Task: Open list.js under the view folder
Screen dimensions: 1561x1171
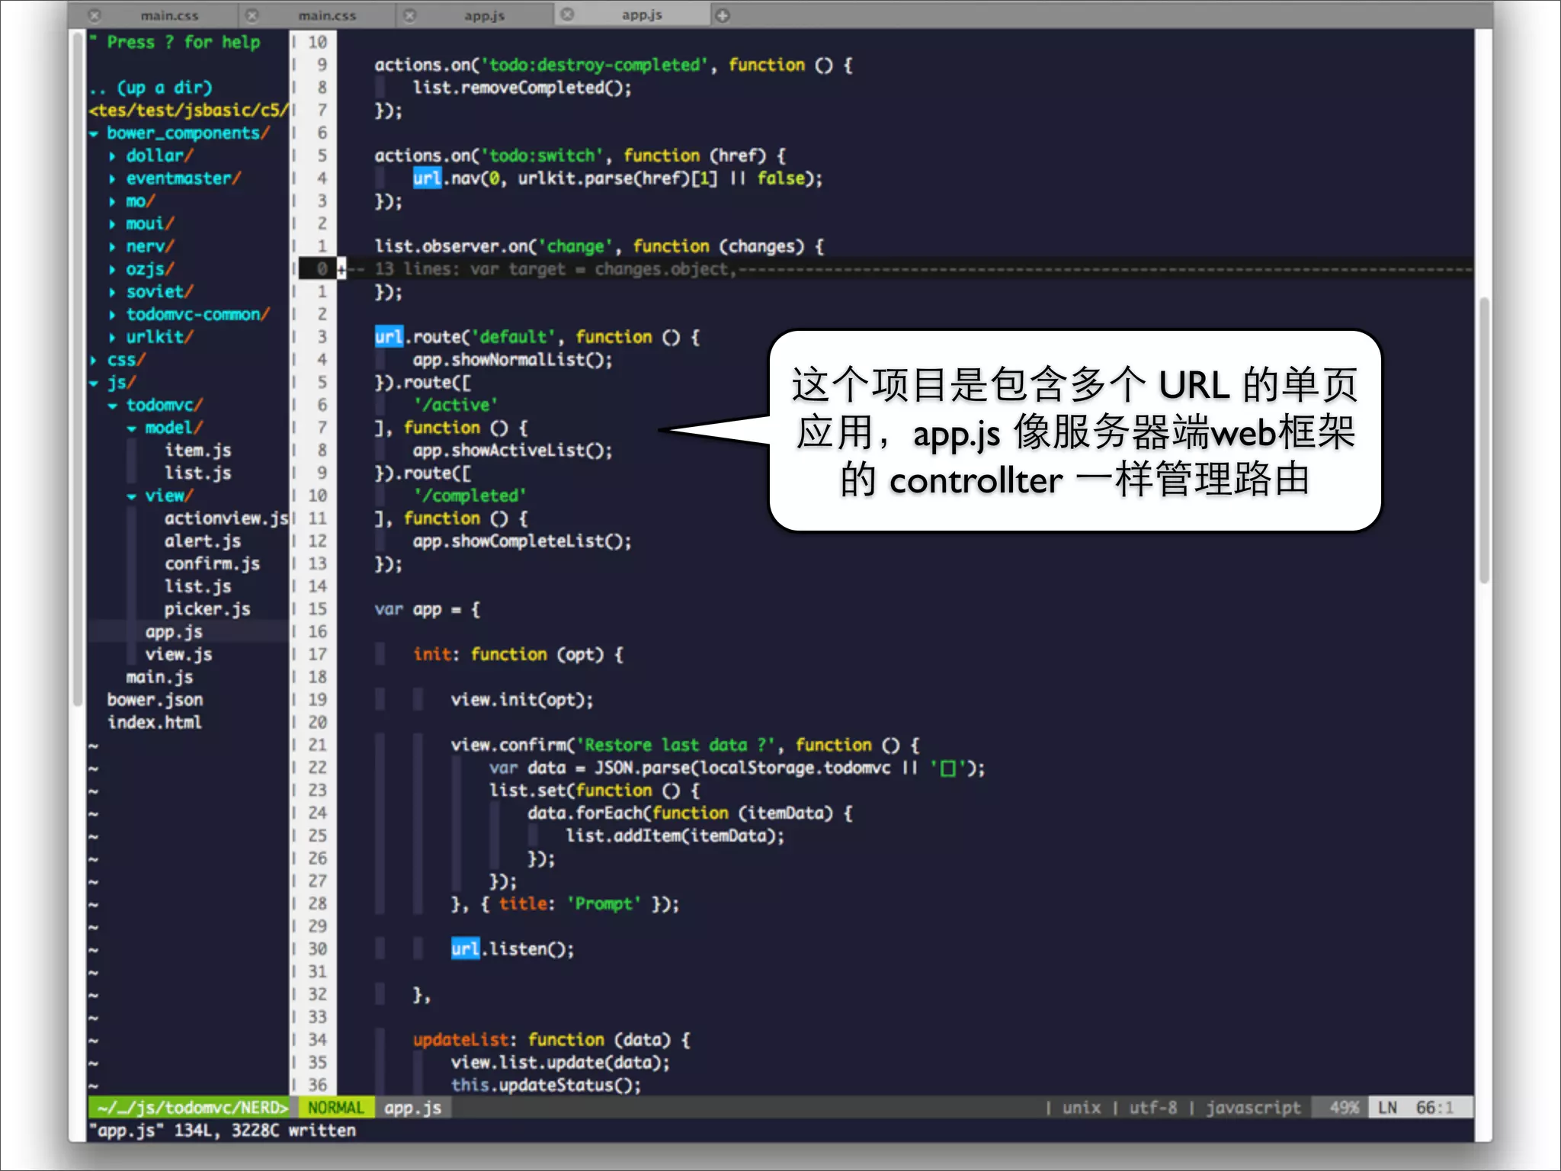Action: click(x=197, y=586)
